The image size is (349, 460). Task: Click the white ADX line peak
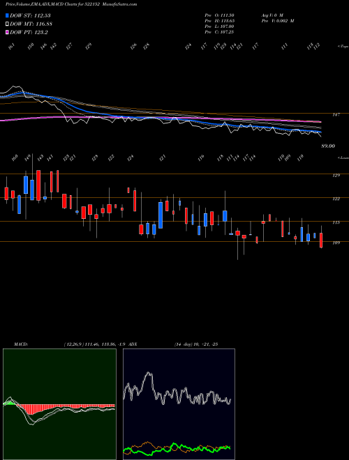[149, 374]
